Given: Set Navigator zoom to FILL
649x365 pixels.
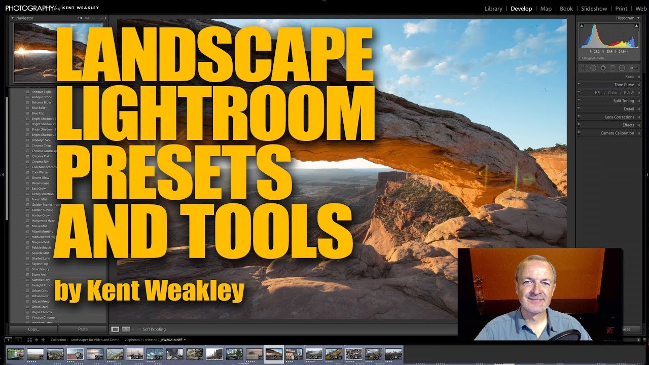Looking at the screenshot, I should 87,18.
